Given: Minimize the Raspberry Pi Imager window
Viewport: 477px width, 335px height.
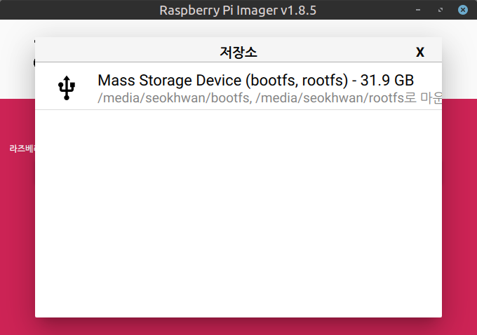Looking at the screenshot, I should click(418, 10).
